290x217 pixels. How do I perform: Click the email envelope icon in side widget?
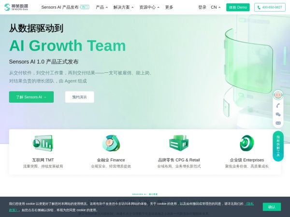(x=278, y=123)
